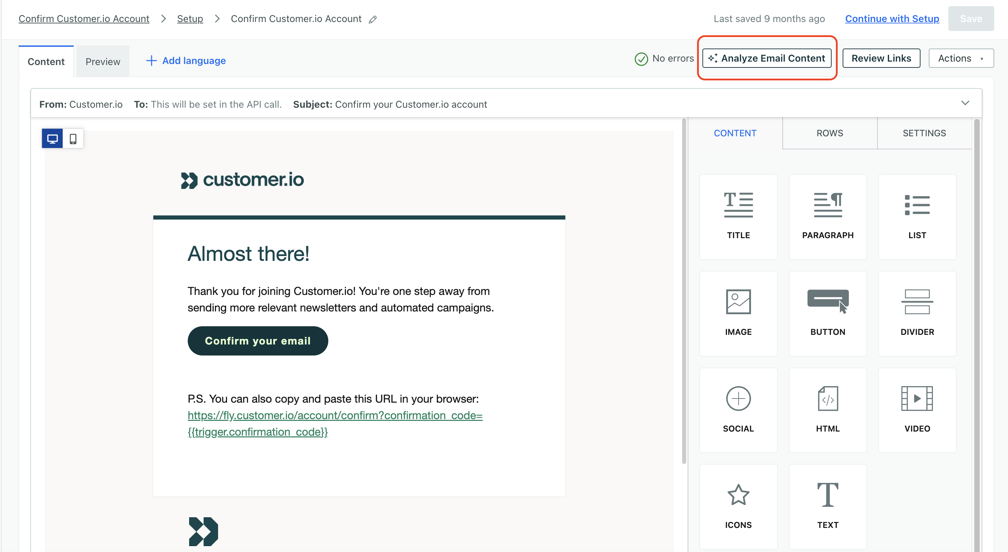1008x552 pixels.
Task: Click Analyze Email Content button
Action: click(x=767, y=58)
